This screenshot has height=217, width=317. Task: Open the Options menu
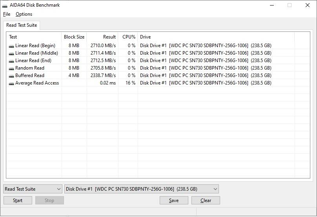[24, 14]
